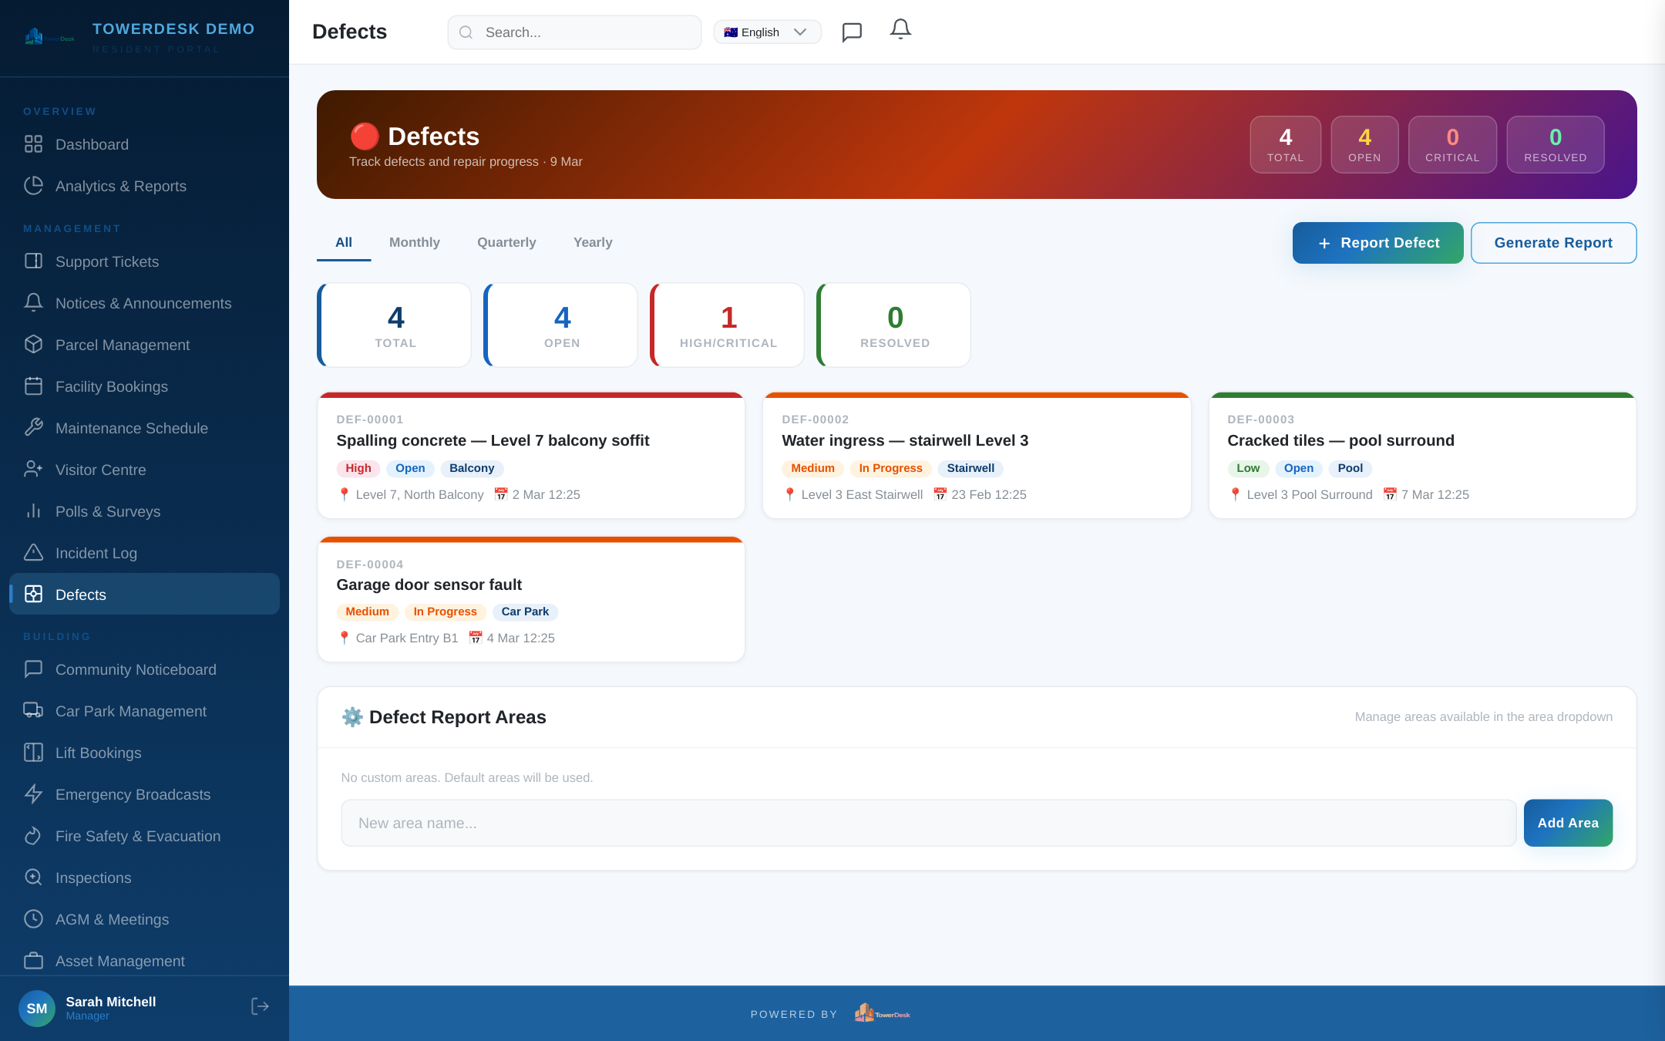Image resolution: width=1665 pixels, height=1041 pixels.
Task: Switch to the Monthly tab
Action: coord(415,242)
